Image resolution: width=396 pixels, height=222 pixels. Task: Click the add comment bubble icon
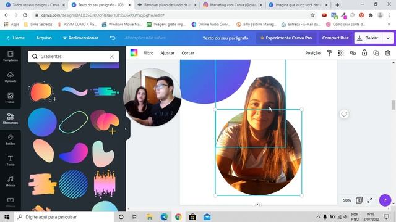pos(344,114)
